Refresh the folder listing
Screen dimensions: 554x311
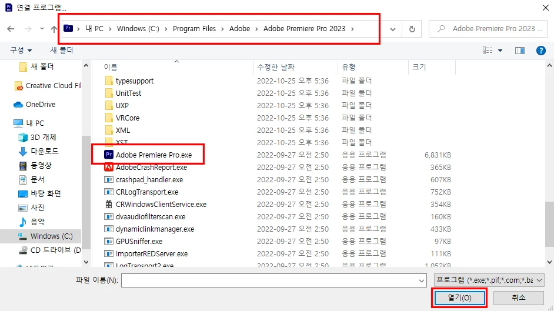(412, 29)
